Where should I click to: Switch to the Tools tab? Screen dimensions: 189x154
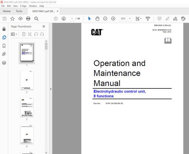19,11
